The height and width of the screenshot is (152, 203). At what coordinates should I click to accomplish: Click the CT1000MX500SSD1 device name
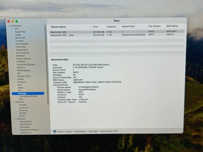89,87
